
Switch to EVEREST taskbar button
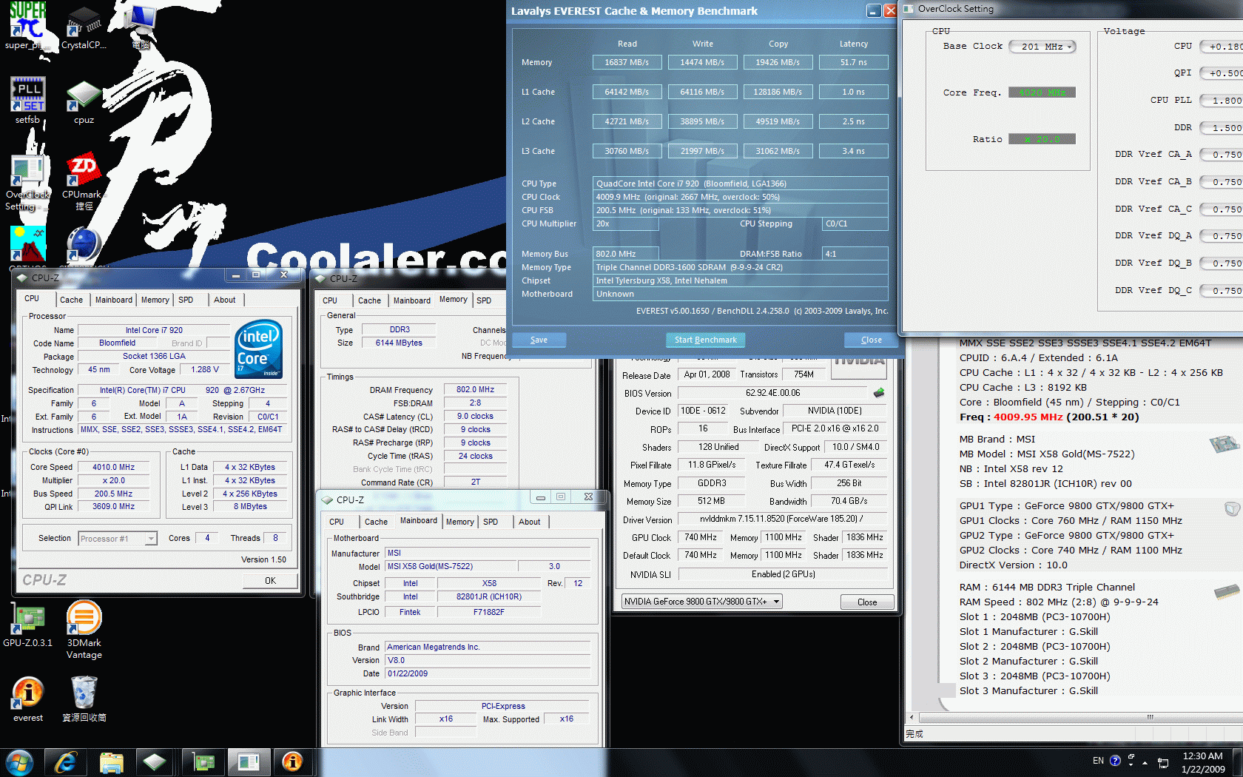pos(293,761)
